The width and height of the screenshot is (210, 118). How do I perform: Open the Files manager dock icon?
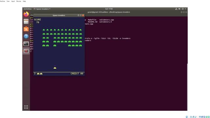click(26, 22)
